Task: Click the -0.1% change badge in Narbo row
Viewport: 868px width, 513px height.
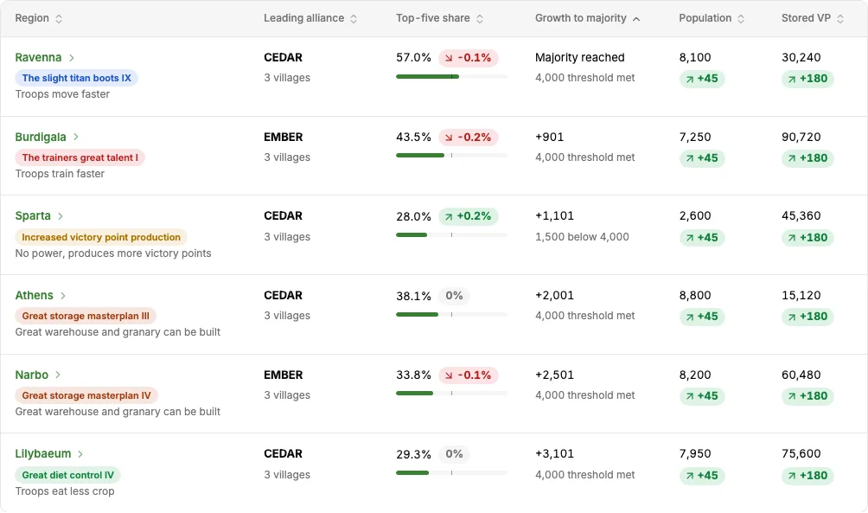Action: [x=469, y=375]
